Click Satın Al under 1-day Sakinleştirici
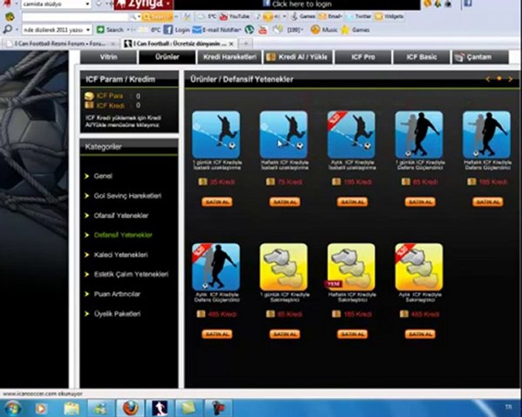 pos(285,334)
